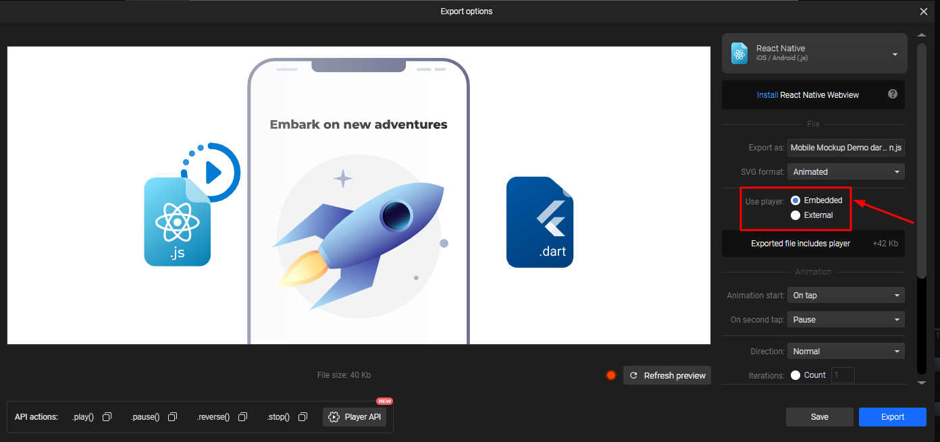Click the 'Use player:' label

click(765, 201)
